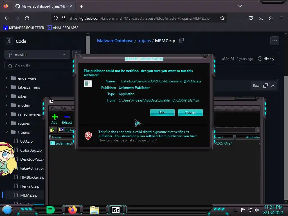Click the volume speaker tray icon

click(x=257, y=210)
